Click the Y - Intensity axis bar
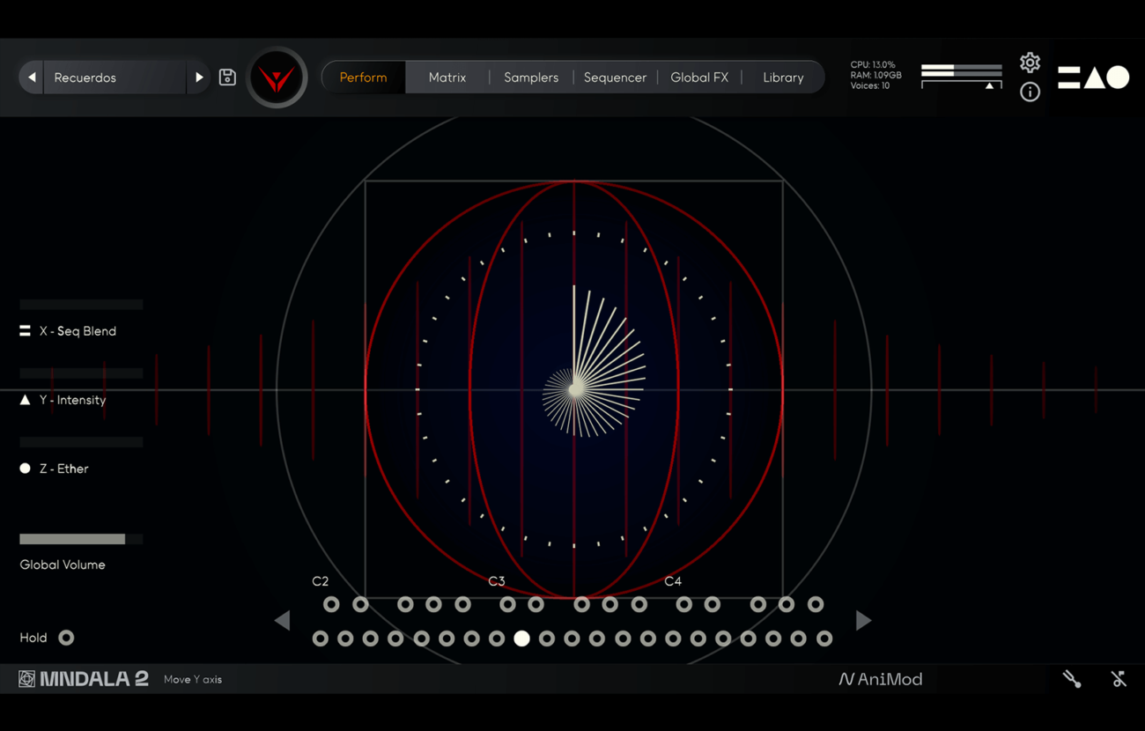1145x731 pixels. [x=81, y=373]
